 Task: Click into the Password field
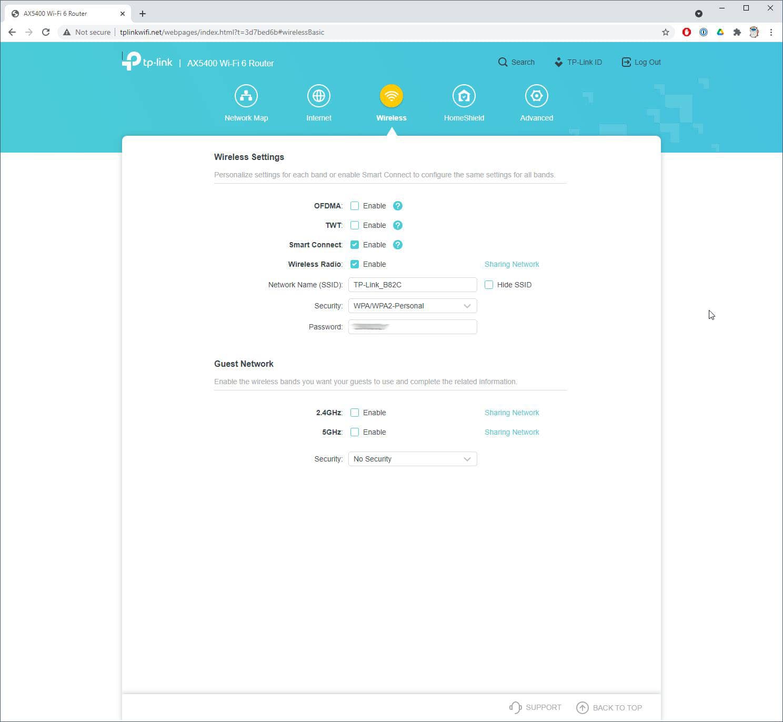(x=413, y=327)
